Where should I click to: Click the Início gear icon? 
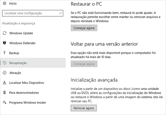[4, 3]
